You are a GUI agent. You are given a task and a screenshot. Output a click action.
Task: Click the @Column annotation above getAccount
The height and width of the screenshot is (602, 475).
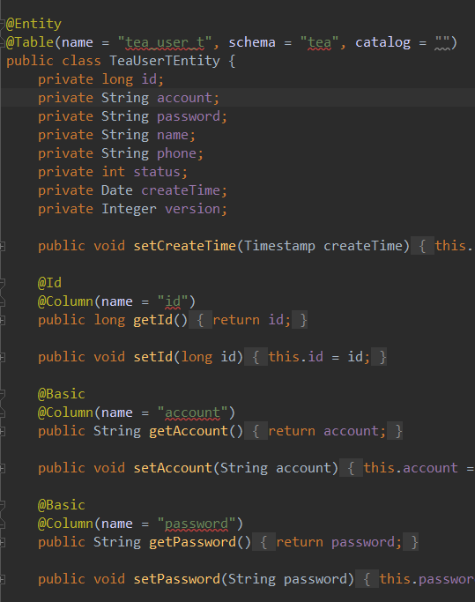(65, 412)
